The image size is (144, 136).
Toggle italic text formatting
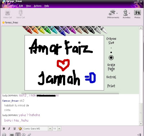click(9, 128)
